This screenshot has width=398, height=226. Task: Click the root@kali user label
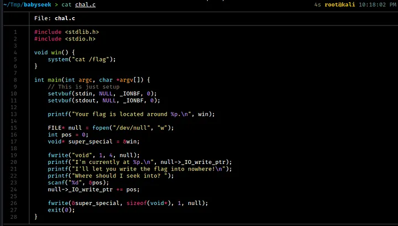(x=339, y=4)
